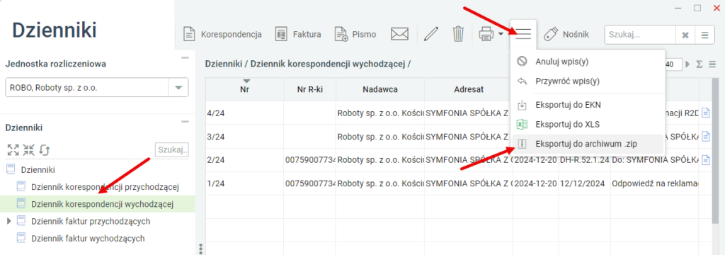Screen dimensions: 725x255
Task: Click the trash delete icon
Action: [458, 34]
